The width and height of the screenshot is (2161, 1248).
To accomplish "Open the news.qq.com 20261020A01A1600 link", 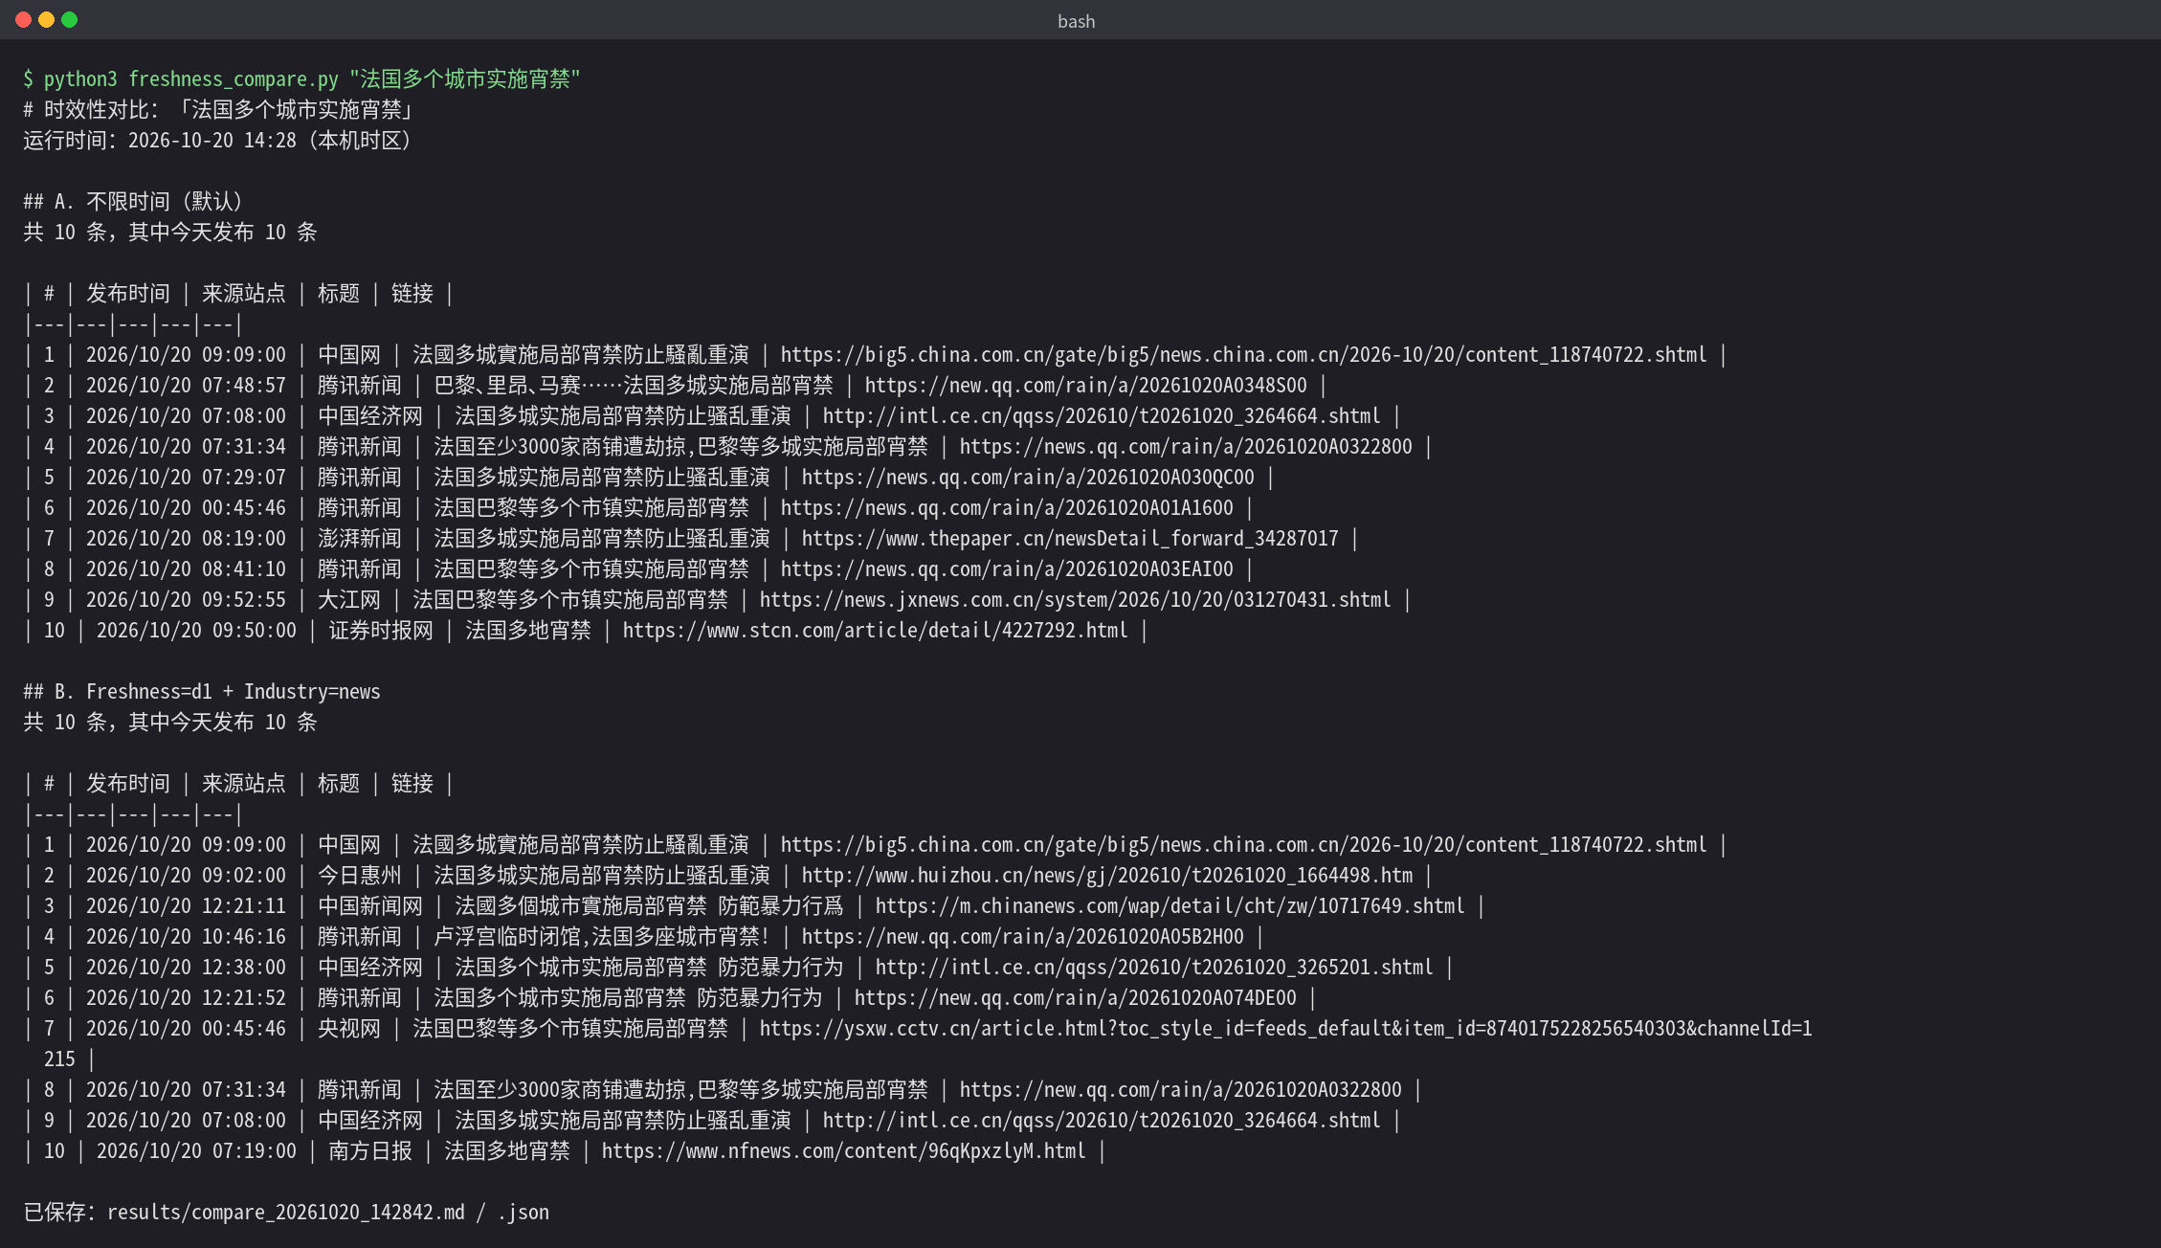I will pyautogui.click(x=1007, y=508).
